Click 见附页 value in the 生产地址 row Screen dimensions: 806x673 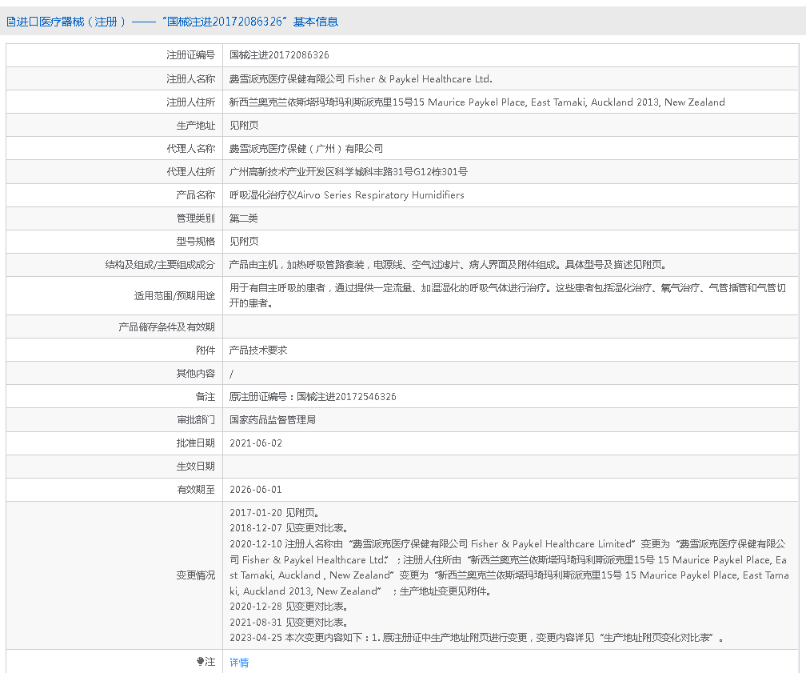244,125
